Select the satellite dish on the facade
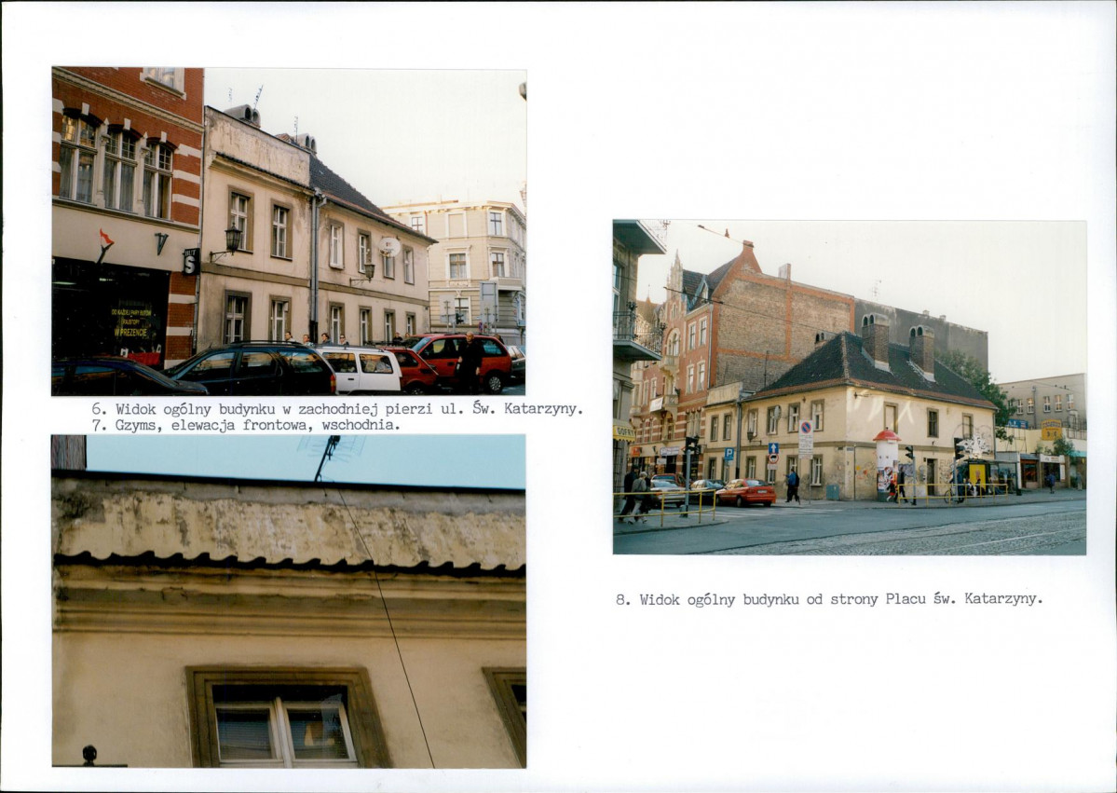Screen dimensions: 1117x793 point(389,247)
